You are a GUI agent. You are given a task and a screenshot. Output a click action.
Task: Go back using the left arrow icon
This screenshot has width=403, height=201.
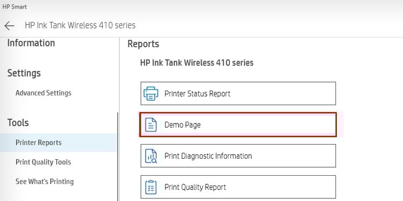[x=9, y=26]
